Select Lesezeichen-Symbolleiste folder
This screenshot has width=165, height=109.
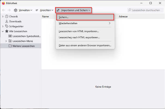(27, 36)
